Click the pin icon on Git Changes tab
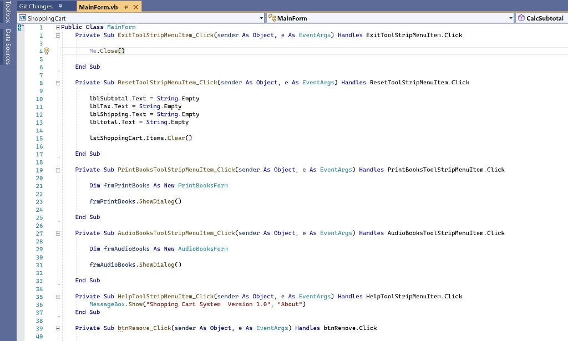 click(x=60, y=6)
